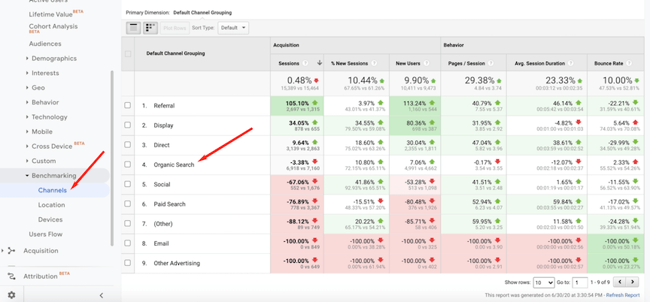Screen dimensions: 650x302
Task: Click the Avg. Session Duration help icon
Action: click(571, 63)
